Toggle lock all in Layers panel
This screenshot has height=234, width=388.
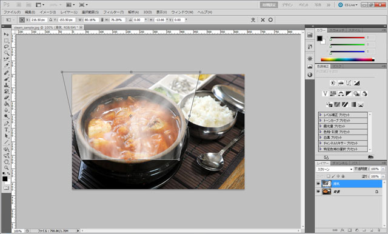tap(343, 176)
